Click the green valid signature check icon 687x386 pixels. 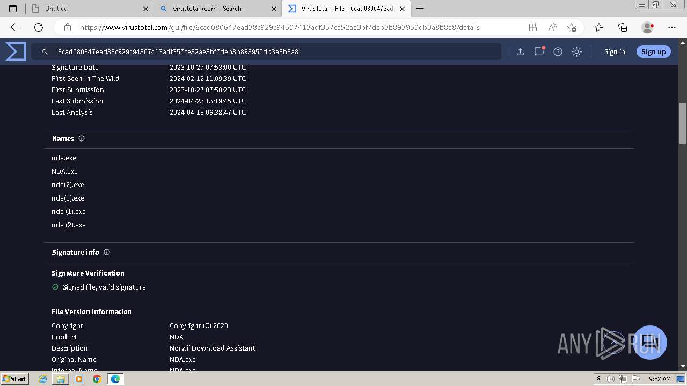coord(55,287)
